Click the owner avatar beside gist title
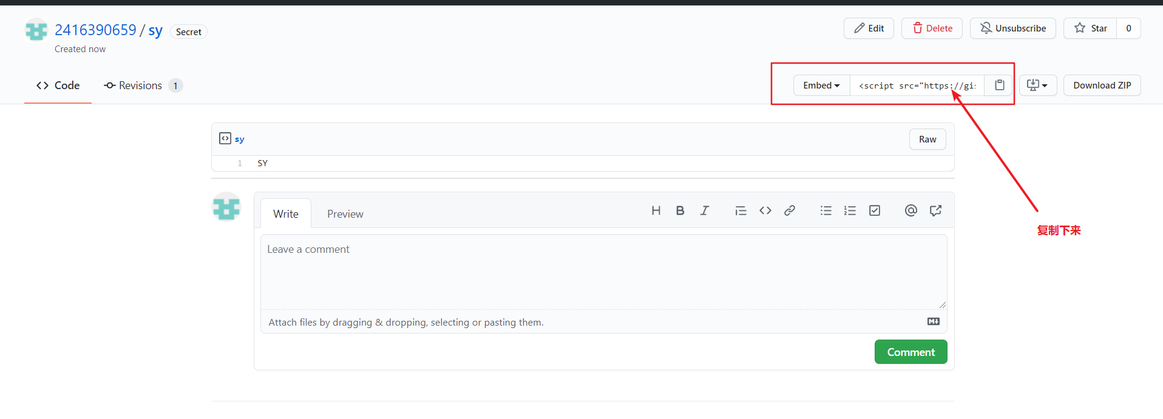 [x=36, y=30]
